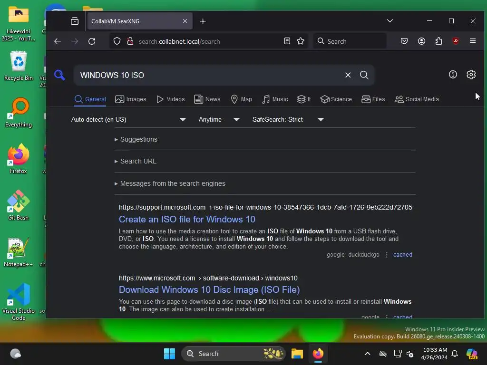Open a new tab with plus button
The width and height of the screenshot is (487, 365).
click(x=203, y=21)
